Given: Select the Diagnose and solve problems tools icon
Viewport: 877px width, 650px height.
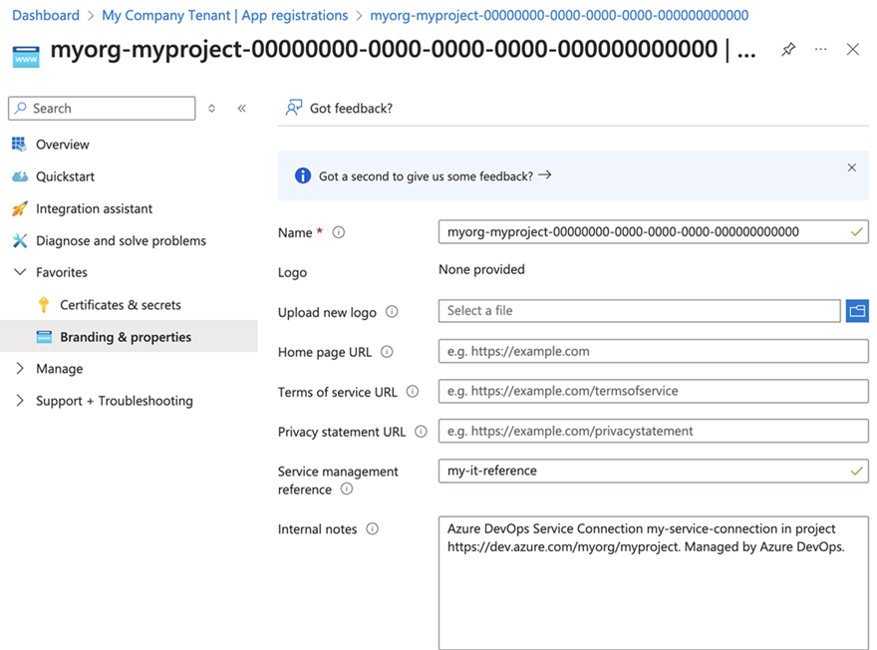Looking at the screenshot, I should [x=20, y=240].
